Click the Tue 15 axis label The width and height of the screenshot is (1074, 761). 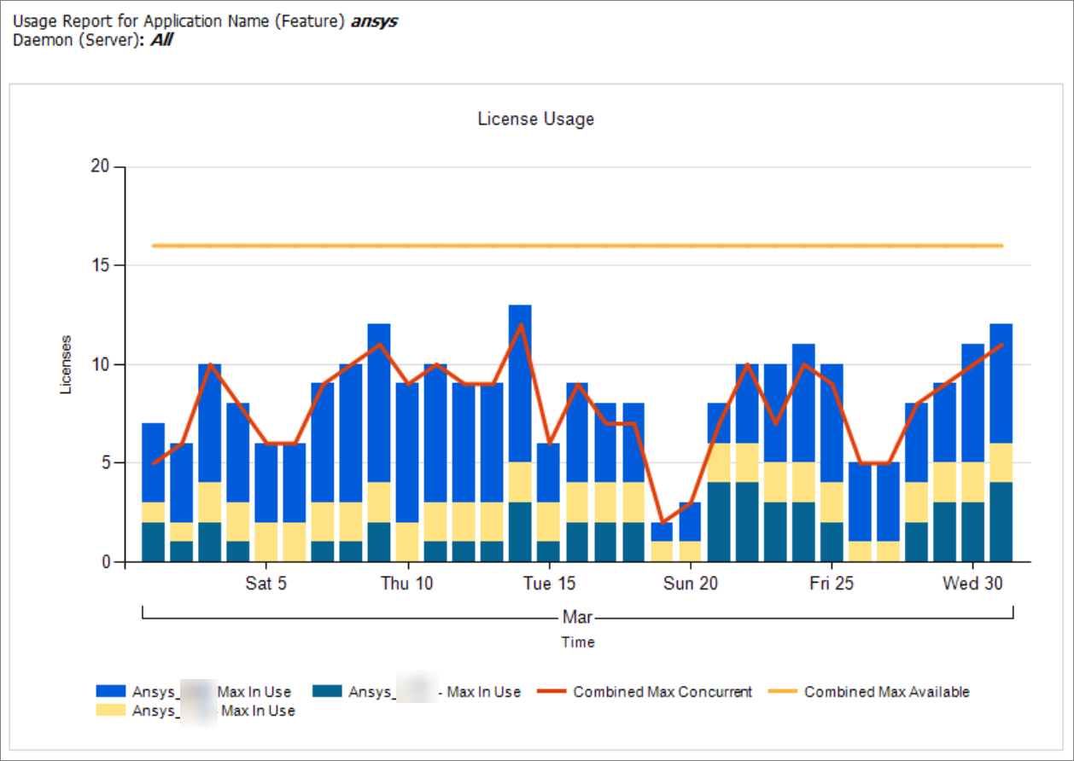tap(549, 584)
